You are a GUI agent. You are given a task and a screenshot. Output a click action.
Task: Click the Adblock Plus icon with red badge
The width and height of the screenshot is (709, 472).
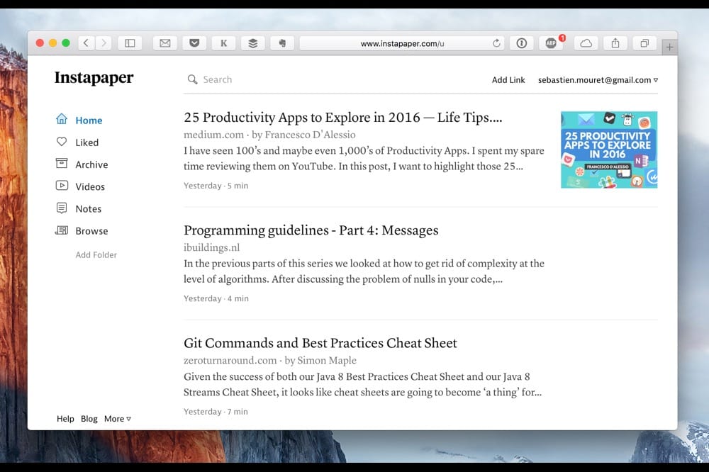point(552,43)
